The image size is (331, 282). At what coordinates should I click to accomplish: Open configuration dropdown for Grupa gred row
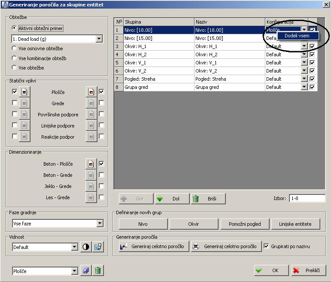(x=304, y=87)
